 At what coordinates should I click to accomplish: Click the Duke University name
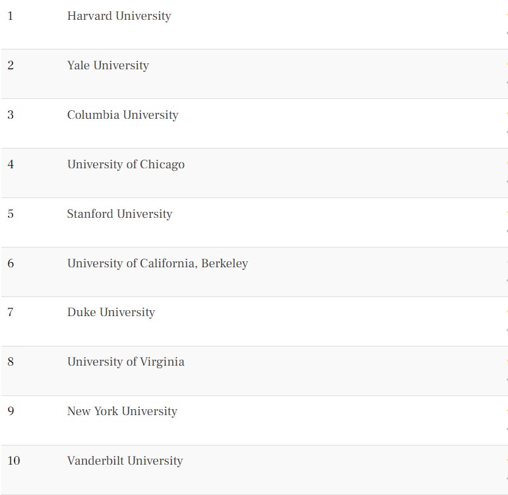click(111, 312)
